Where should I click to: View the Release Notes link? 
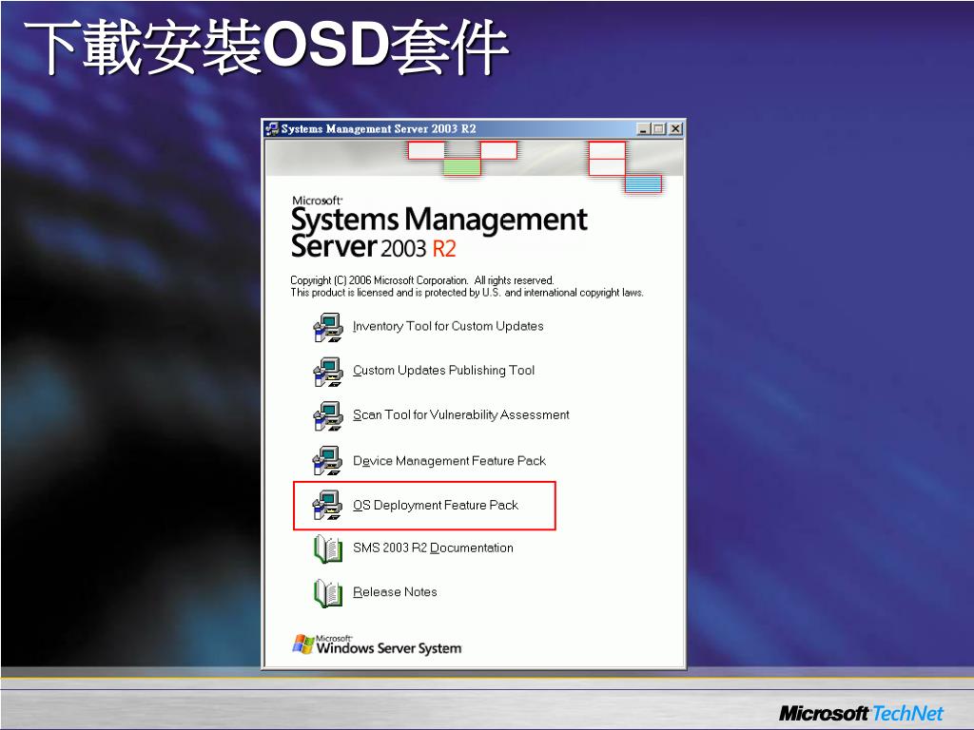pos(395,592)
